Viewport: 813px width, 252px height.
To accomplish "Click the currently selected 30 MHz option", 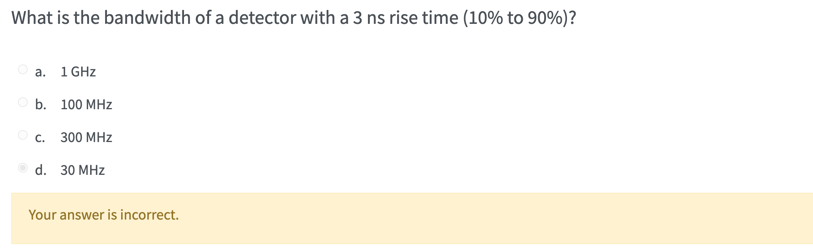I will click(x=83, y=170).
